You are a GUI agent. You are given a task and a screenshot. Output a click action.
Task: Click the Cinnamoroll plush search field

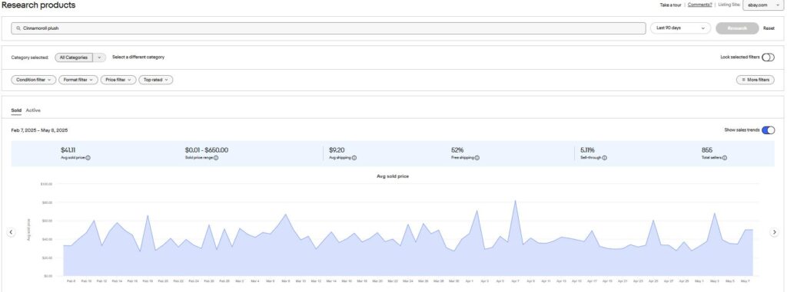pos(328,28)
